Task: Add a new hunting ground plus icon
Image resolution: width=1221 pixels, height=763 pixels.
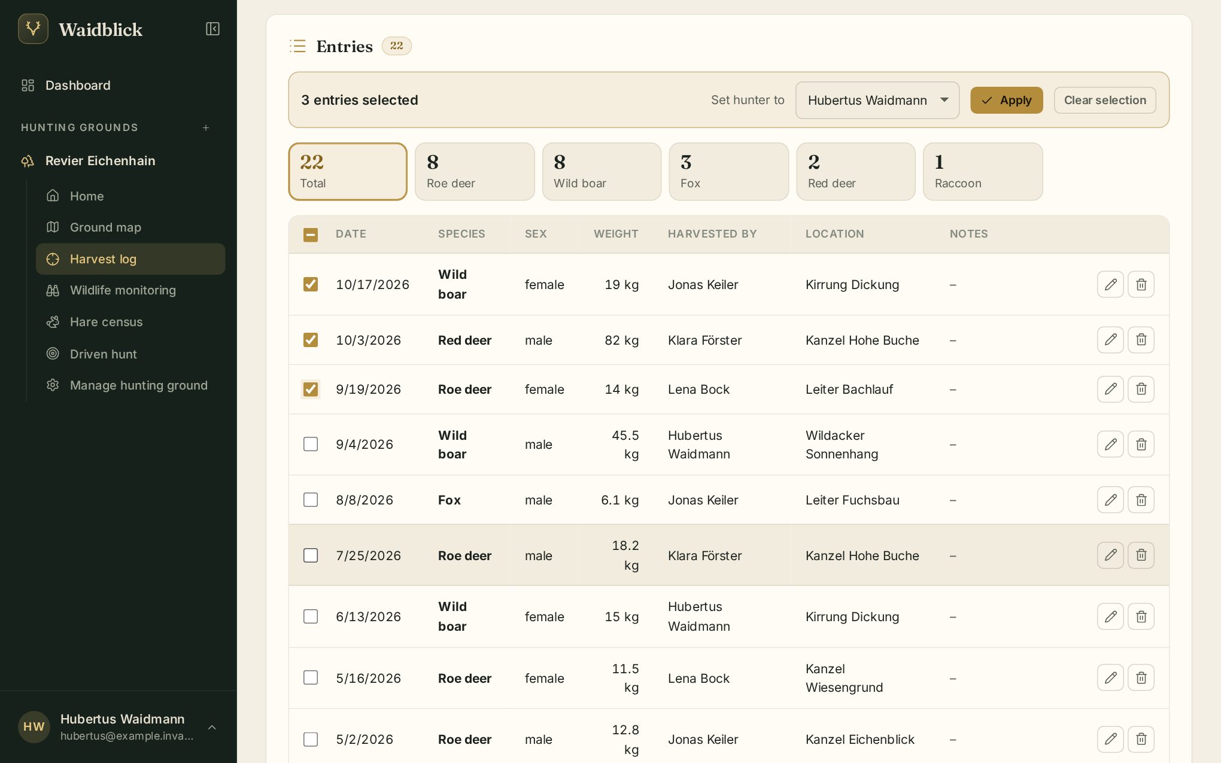Action: coord(206,127)
